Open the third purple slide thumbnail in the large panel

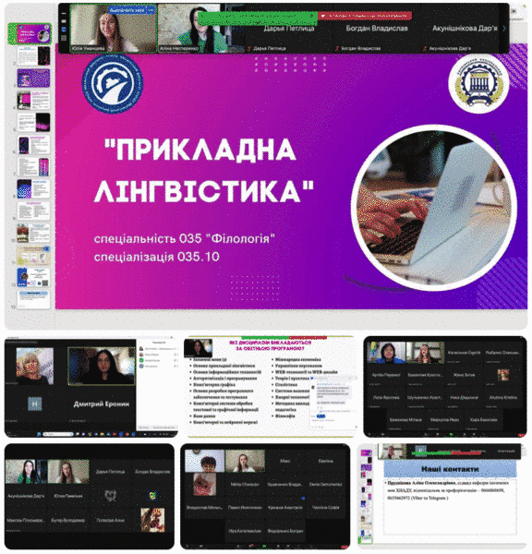[33, 78]
